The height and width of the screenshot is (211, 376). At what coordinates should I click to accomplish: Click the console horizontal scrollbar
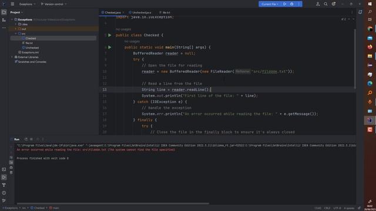pos(113,203)
